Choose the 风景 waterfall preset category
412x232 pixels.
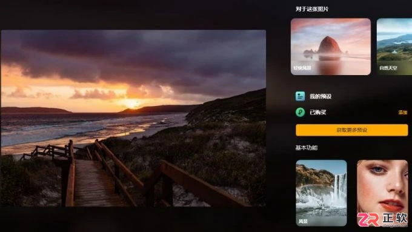tap(321, 193)
